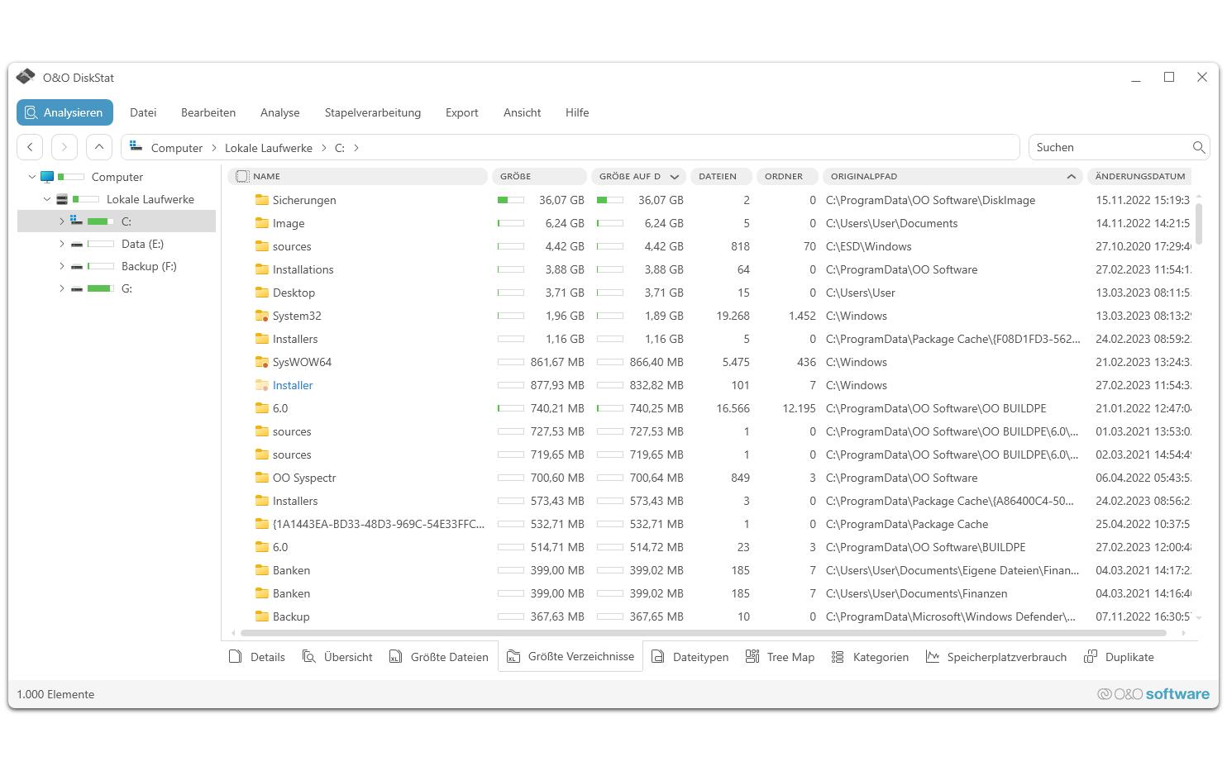Expand the Backup (F:) tree node
The width and height of the screenshot is (1227, 771).
coord(62,266)
